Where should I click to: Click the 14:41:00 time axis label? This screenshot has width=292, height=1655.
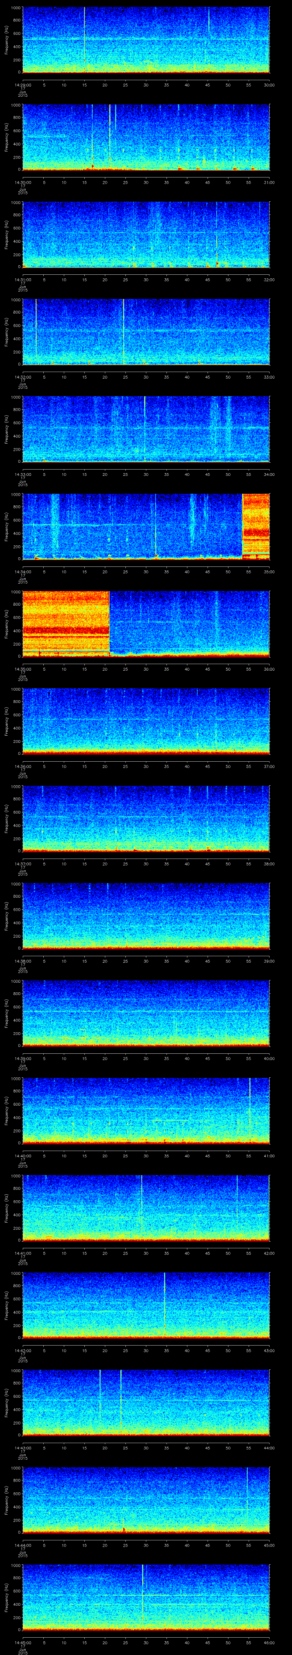23,1253
